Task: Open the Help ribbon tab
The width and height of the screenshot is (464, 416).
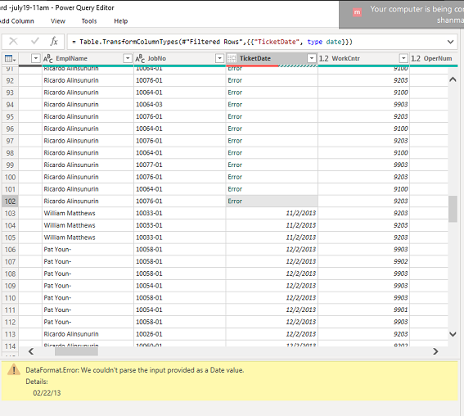Action: click(x=121, y=21)
